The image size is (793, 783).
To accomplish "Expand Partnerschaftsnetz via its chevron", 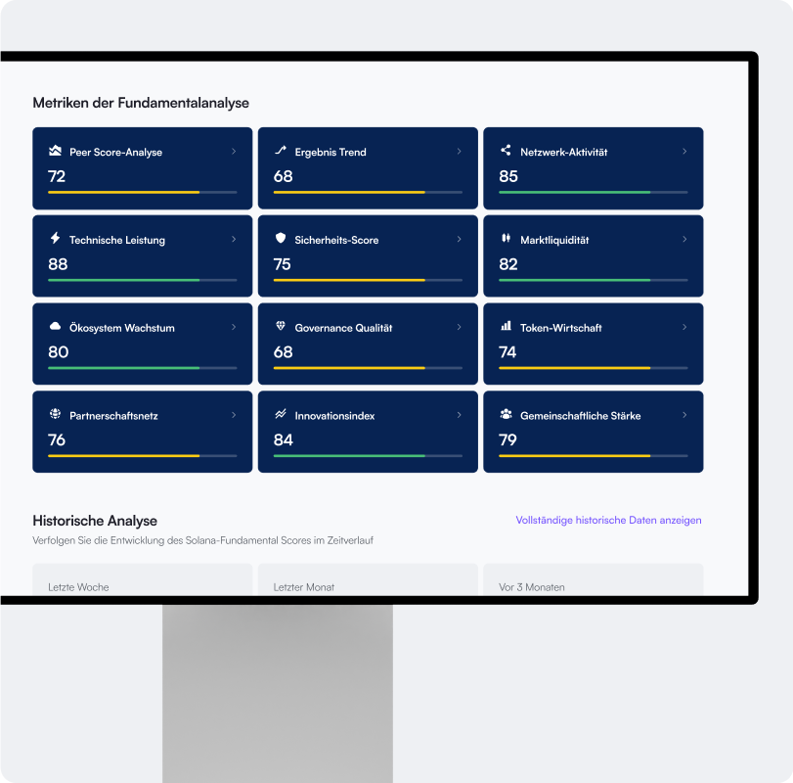I will (x=234, y=415).
